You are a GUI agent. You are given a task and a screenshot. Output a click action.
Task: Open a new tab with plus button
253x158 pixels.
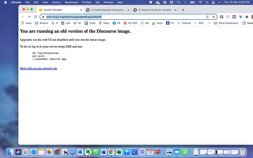183,10
